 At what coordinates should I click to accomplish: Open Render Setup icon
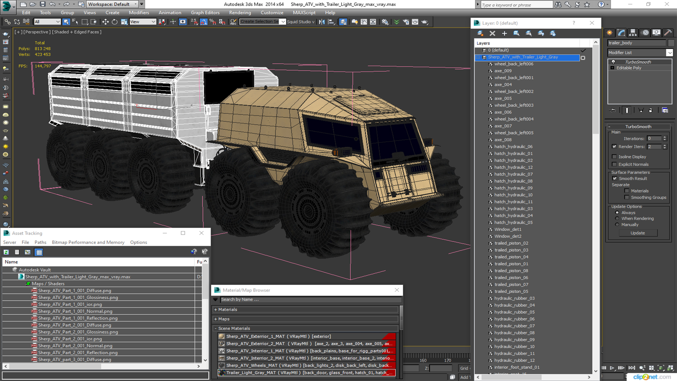tap(406, 22)
